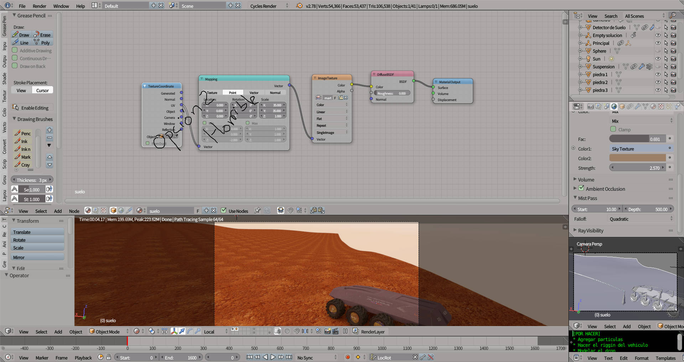Screen dimensions: 684x362
Task: Click the record auto-keyframe button
Action: coord(348,357)
